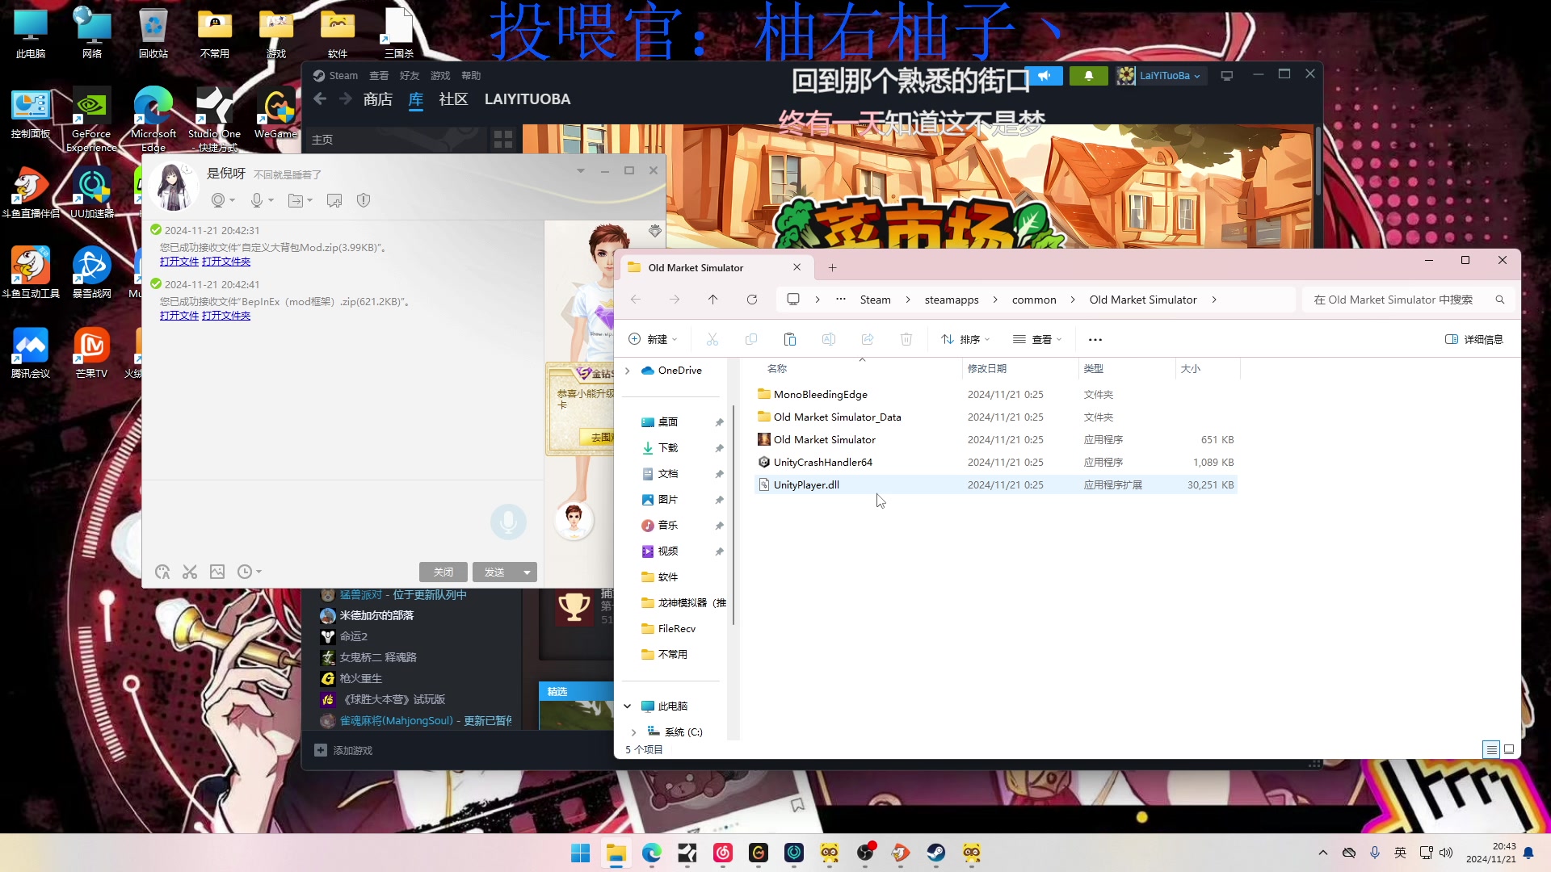Go up one folder level in Explorer
Viewport: 1551px width, 872px height.
(x=712, y=300)
